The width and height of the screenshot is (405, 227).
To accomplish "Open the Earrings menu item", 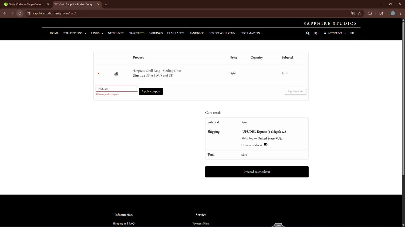I will pyautogui.click(x=156, y=33).
